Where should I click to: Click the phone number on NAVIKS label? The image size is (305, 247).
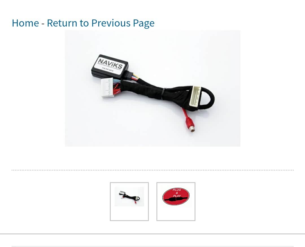point(107,70)
